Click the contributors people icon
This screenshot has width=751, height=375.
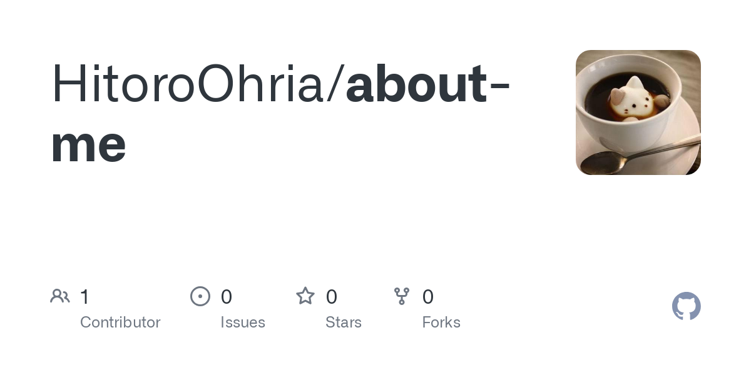point(60,296)
